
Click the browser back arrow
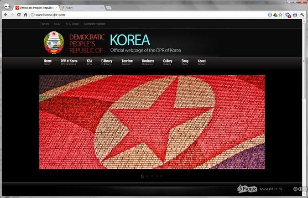tap(5, 15)
